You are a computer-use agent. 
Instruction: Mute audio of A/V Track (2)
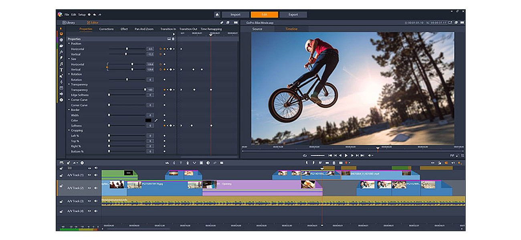tap(96, 188)
